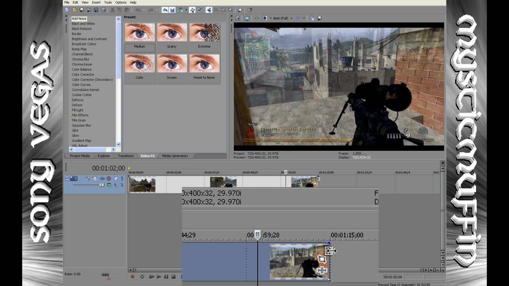Image resolution: width=509 pixels, height=286 pixels.
Task: Copy preview snapshot to clipboard
Action: tap(312, 18)
